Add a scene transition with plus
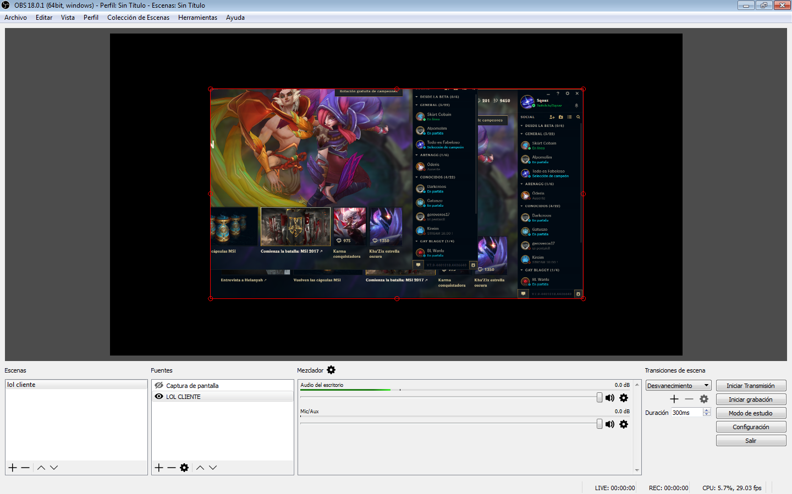Image resolution: width=792 pixels, height=494 pixels. [x=674, y=399]
